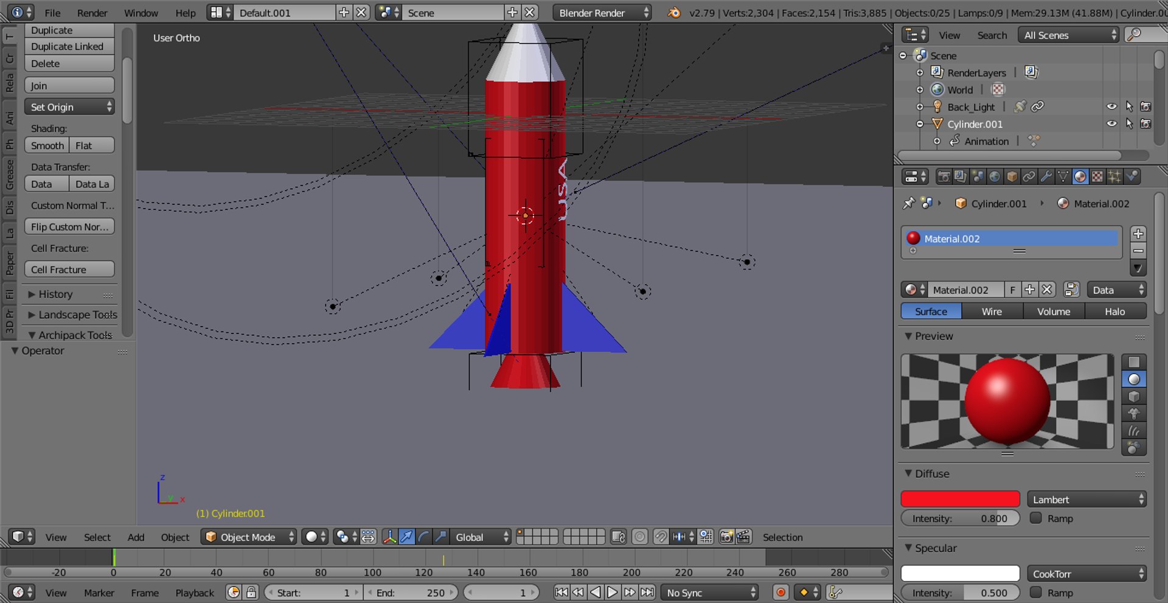The image size is (1168, 603).
Task: Toggle material nodes button next to Data
Action: point(1071,290)
